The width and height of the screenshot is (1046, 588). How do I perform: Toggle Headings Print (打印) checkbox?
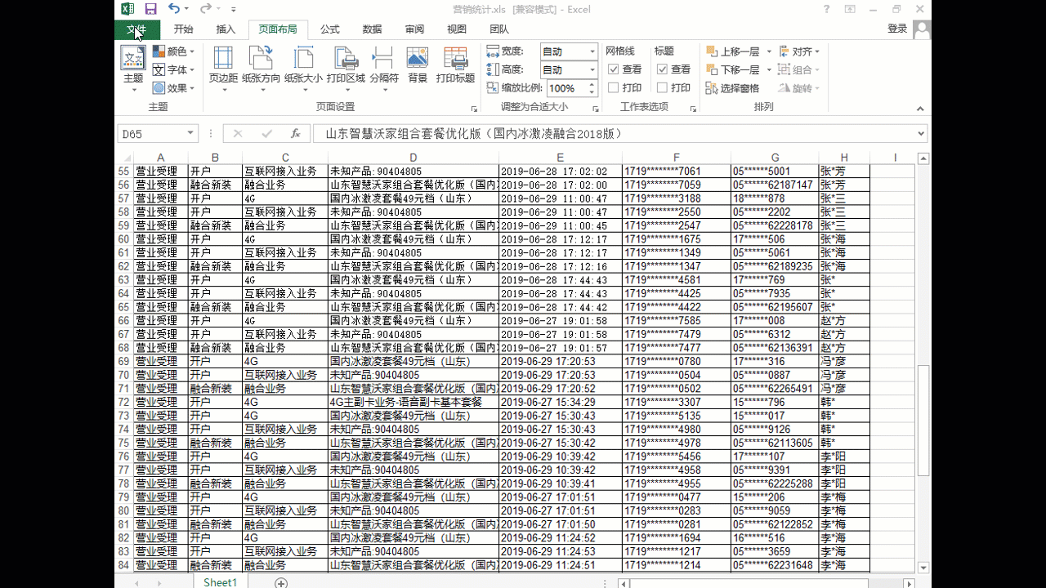tap(663, 88)
